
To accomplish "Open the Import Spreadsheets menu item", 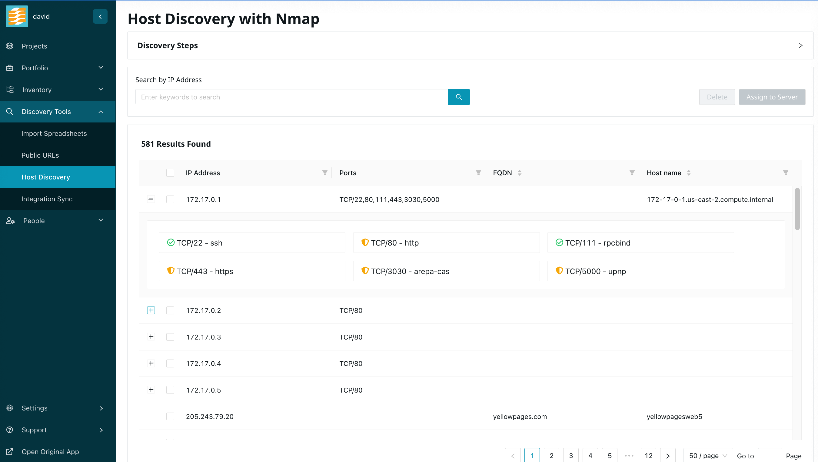I will click(x=54, y=133).
